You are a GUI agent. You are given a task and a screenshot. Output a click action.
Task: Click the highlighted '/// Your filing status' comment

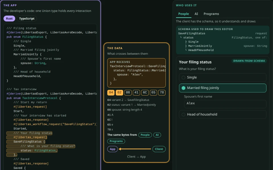(29, 133)
